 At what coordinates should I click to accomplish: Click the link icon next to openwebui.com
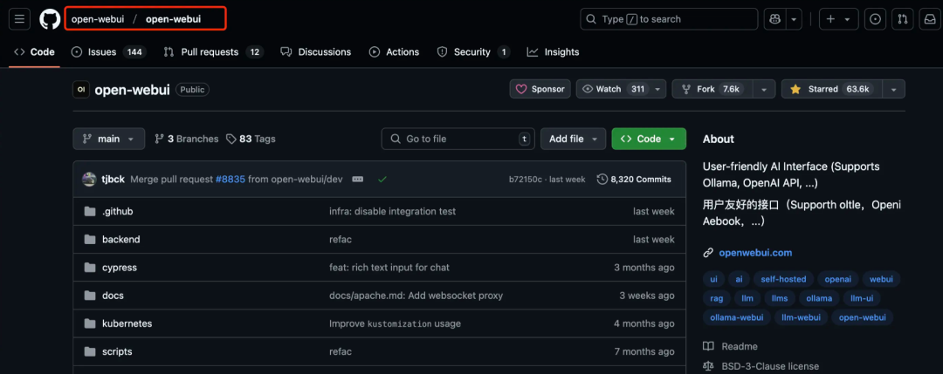[708, 253]
